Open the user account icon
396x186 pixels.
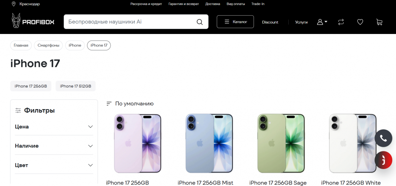coord(322,22)
